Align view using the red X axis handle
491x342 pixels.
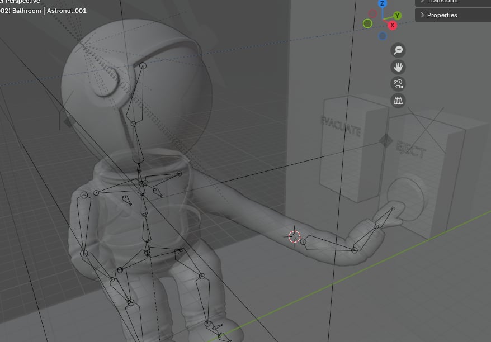pos(393,25)
